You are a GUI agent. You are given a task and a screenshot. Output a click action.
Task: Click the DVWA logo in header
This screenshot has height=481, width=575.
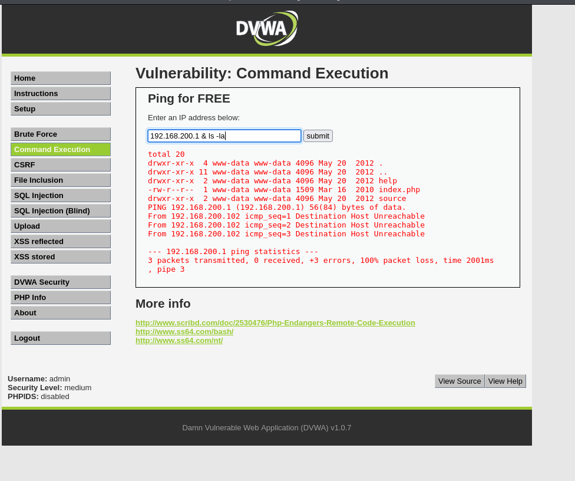coord(267,28)
